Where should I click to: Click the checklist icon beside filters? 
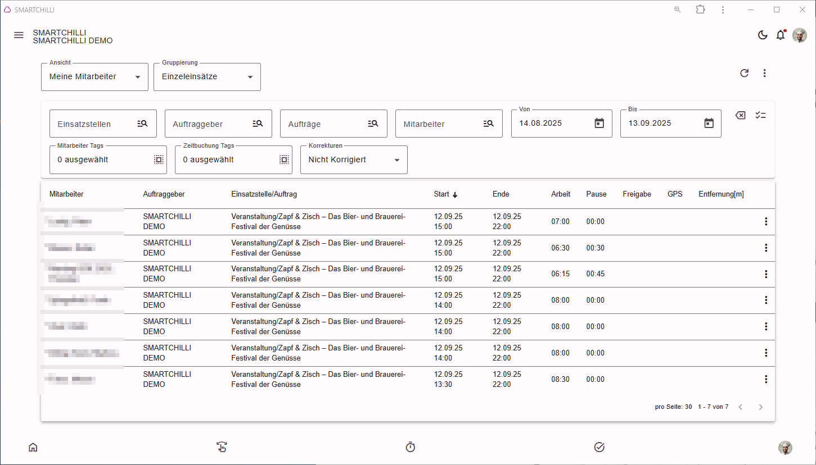point(760,115)
